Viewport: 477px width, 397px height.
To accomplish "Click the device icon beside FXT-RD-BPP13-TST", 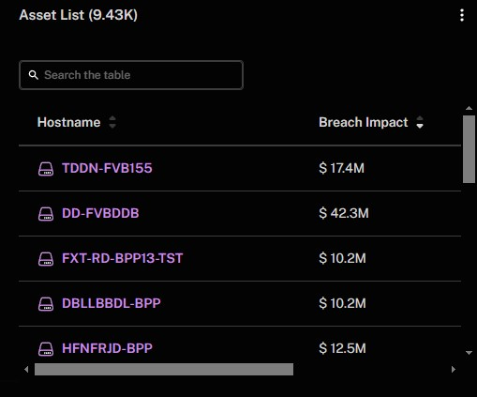I will click(46, 259).
